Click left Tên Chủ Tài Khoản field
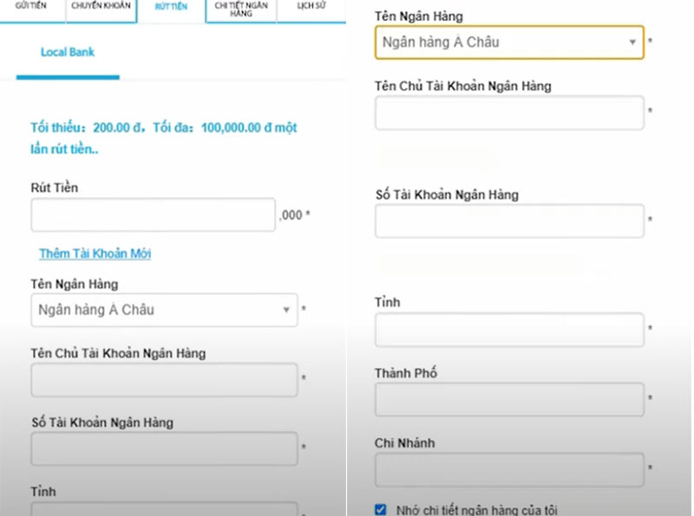 [x=164, y=379]
